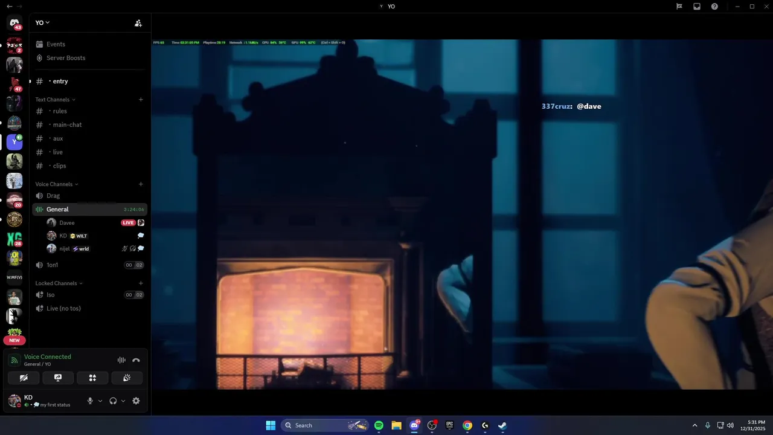Go back with the title bar arrow
Viewport: 773px width, 435px height.
coord(9,6)
